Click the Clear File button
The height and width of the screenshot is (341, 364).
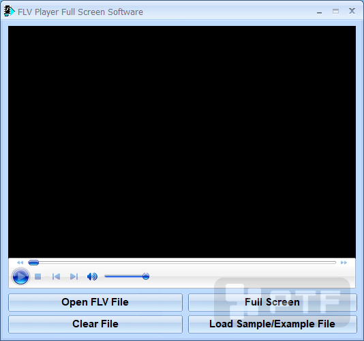click(95, 324)
